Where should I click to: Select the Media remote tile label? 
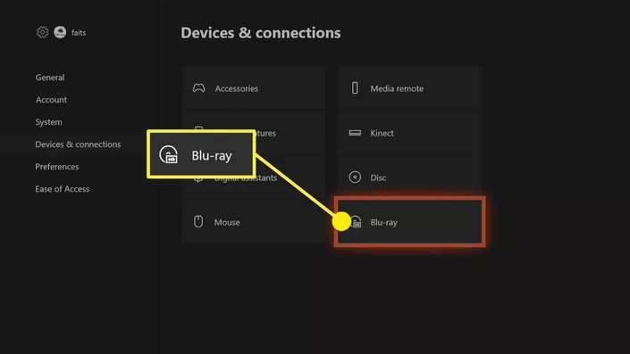pos(397,88)
